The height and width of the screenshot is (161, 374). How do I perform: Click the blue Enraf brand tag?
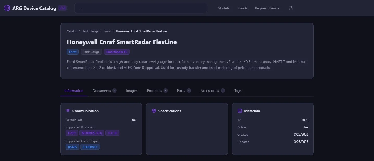[x=73, y=52]
